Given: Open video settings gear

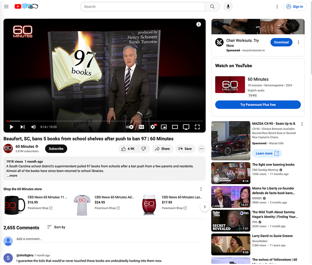Looking at the screenshot, I should pyautogui.click(x=153, y=127).
